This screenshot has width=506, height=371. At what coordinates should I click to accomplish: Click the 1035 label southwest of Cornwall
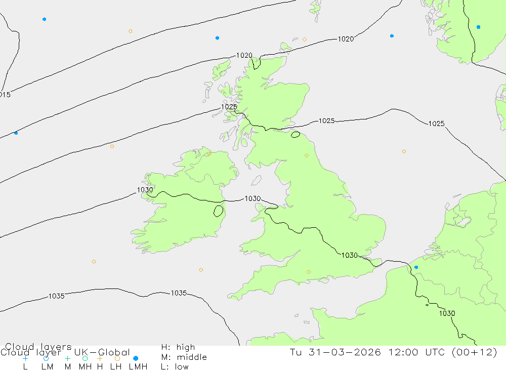pyautogui.click(x=179, y=293)
